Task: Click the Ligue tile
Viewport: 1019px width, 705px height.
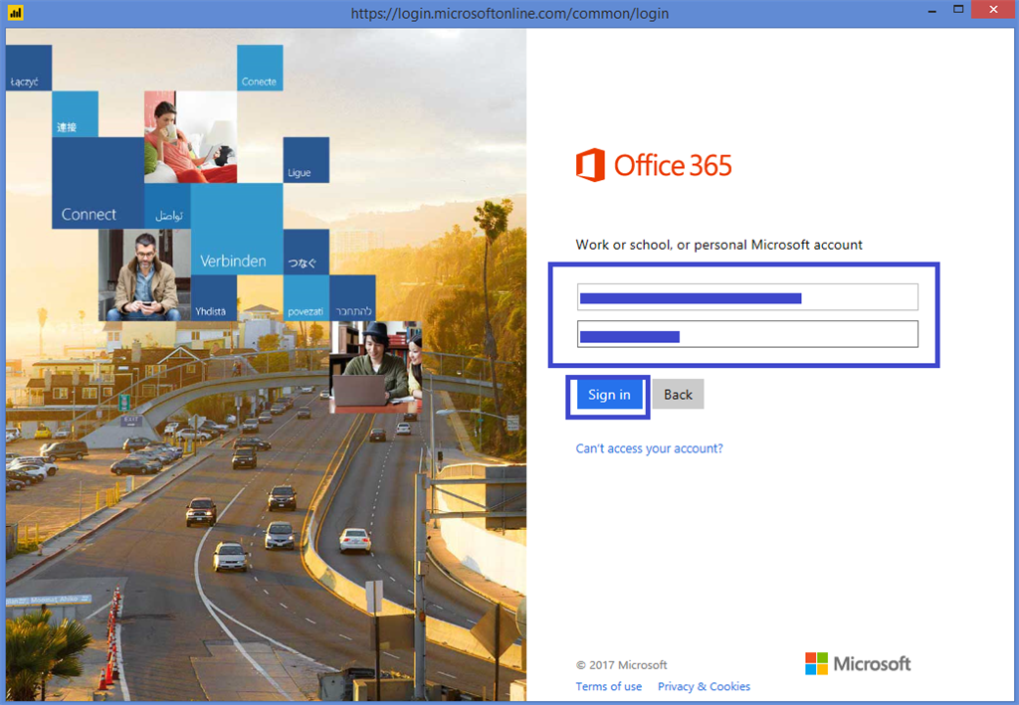Action: [x=306, y=160]
